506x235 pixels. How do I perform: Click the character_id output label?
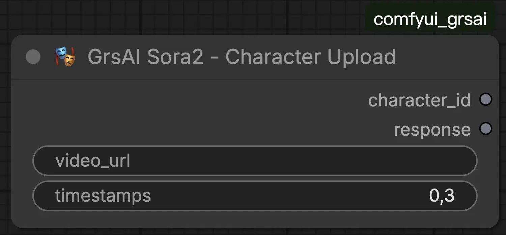419,100
